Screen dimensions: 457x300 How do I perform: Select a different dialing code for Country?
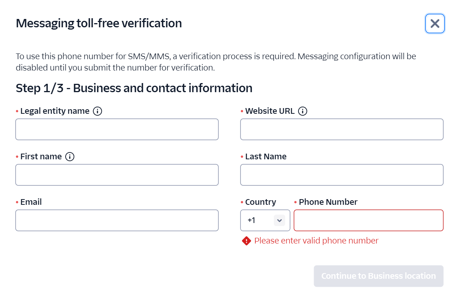pos(265,220)
